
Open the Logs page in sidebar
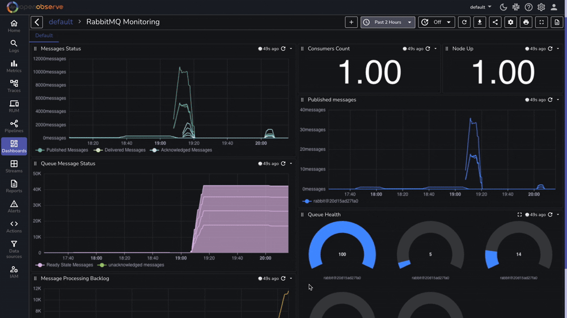pyautogui.click(x=14, y=46)
